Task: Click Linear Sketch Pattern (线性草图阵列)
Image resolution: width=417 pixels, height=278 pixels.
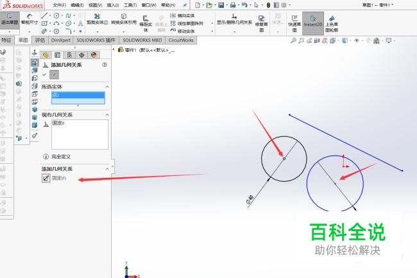Action: (187, 23)
